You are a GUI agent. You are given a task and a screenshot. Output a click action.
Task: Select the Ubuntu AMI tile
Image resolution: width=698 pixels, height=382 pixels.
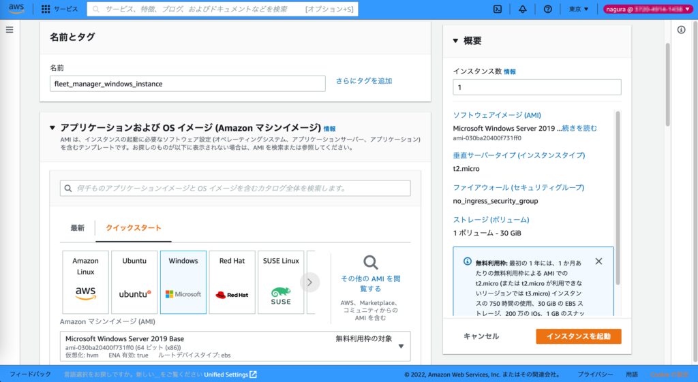tap(134, 282)
